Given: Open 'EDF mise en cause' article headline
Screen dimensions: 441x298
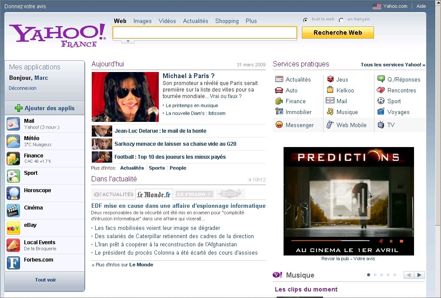Looking at the screenshot, I should 178,206.
